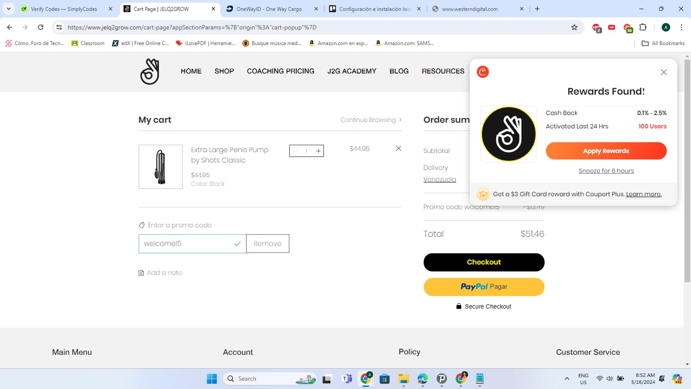Open Microsoft Store from taskbar
This screenshot has height=389, width=691.
pyautogui.click(x=385, y=379)
